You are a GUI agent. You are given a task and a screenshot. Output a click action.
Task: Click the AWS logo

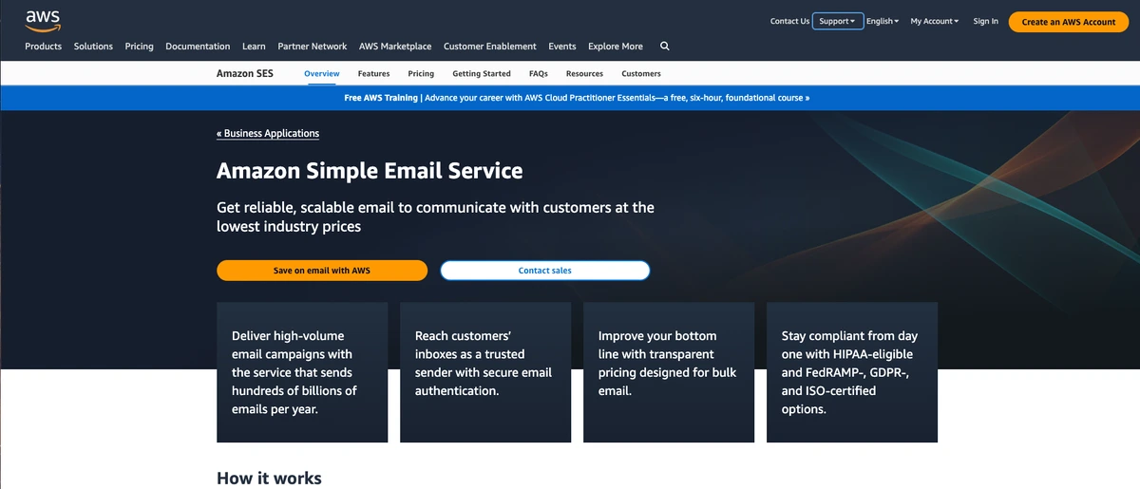pos(43,20)
